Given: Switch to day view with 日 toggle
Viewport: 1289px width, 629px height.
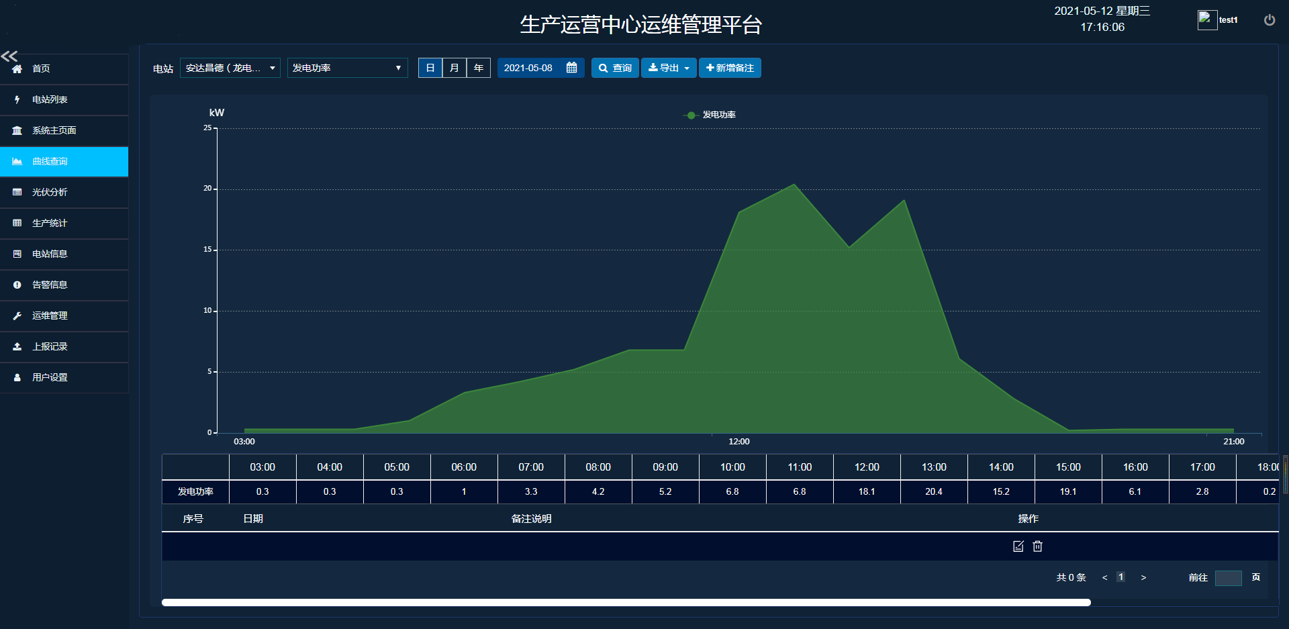Looking at the screenshot, I should [430, 68].
